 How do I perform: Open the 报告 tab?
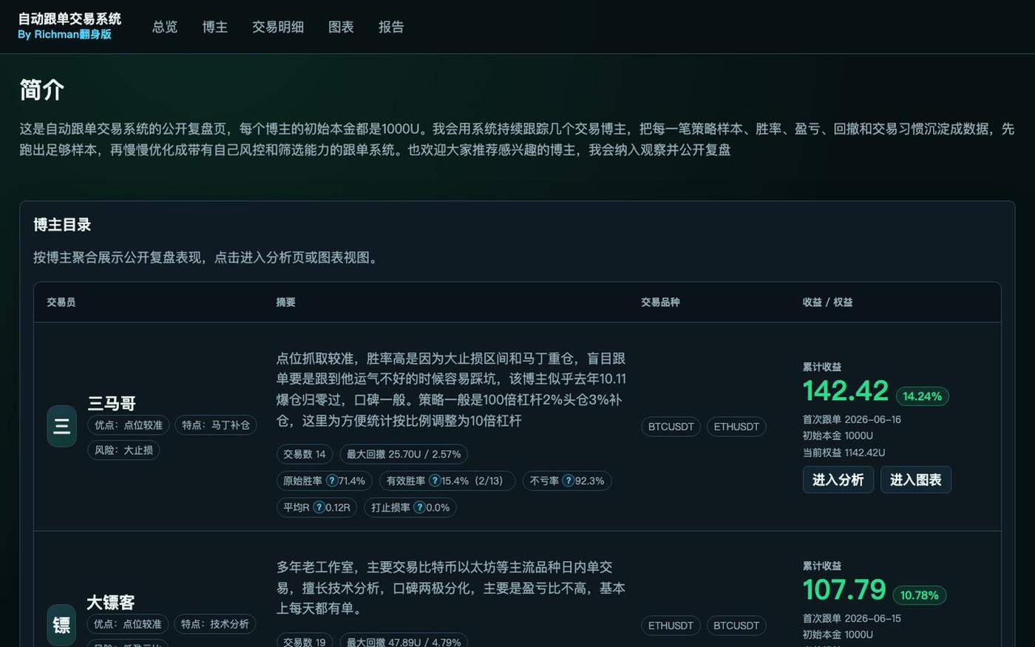[x=391, y=27]
